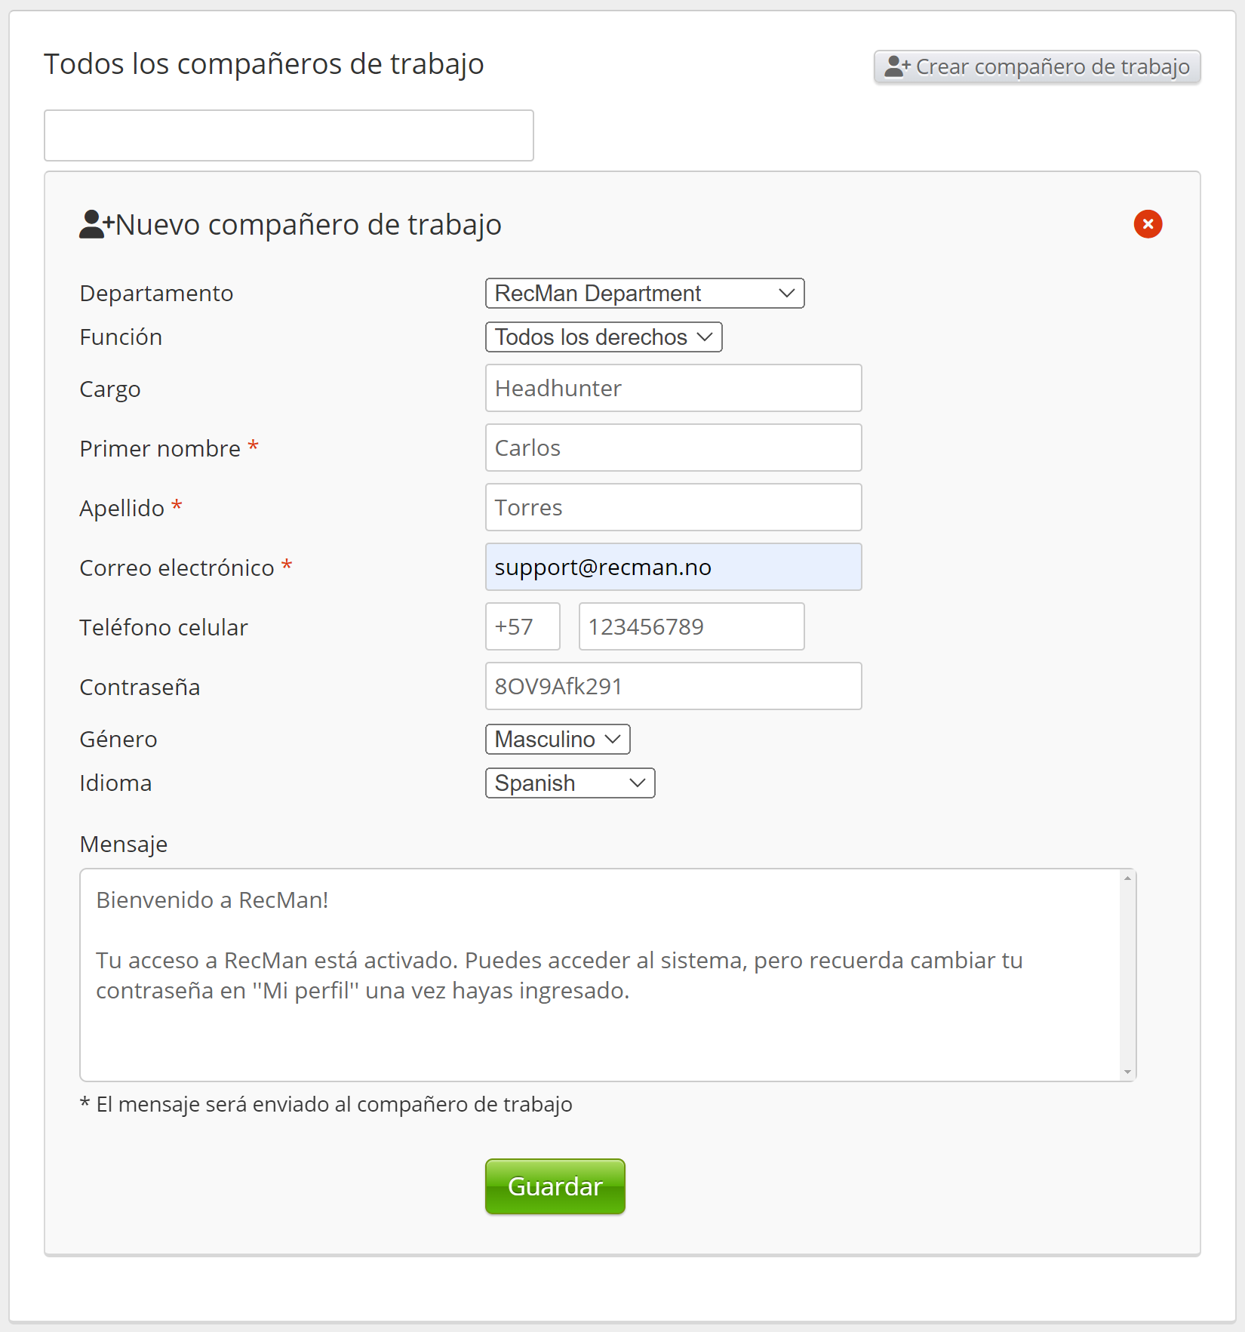Click the phone country code field
The width and height of the screenshot is (1245, 1332).
pos(522,626)
